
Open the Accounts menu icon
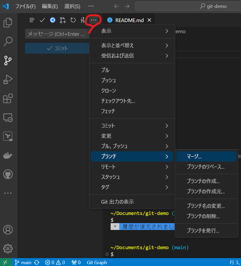(x=8, y=230)
